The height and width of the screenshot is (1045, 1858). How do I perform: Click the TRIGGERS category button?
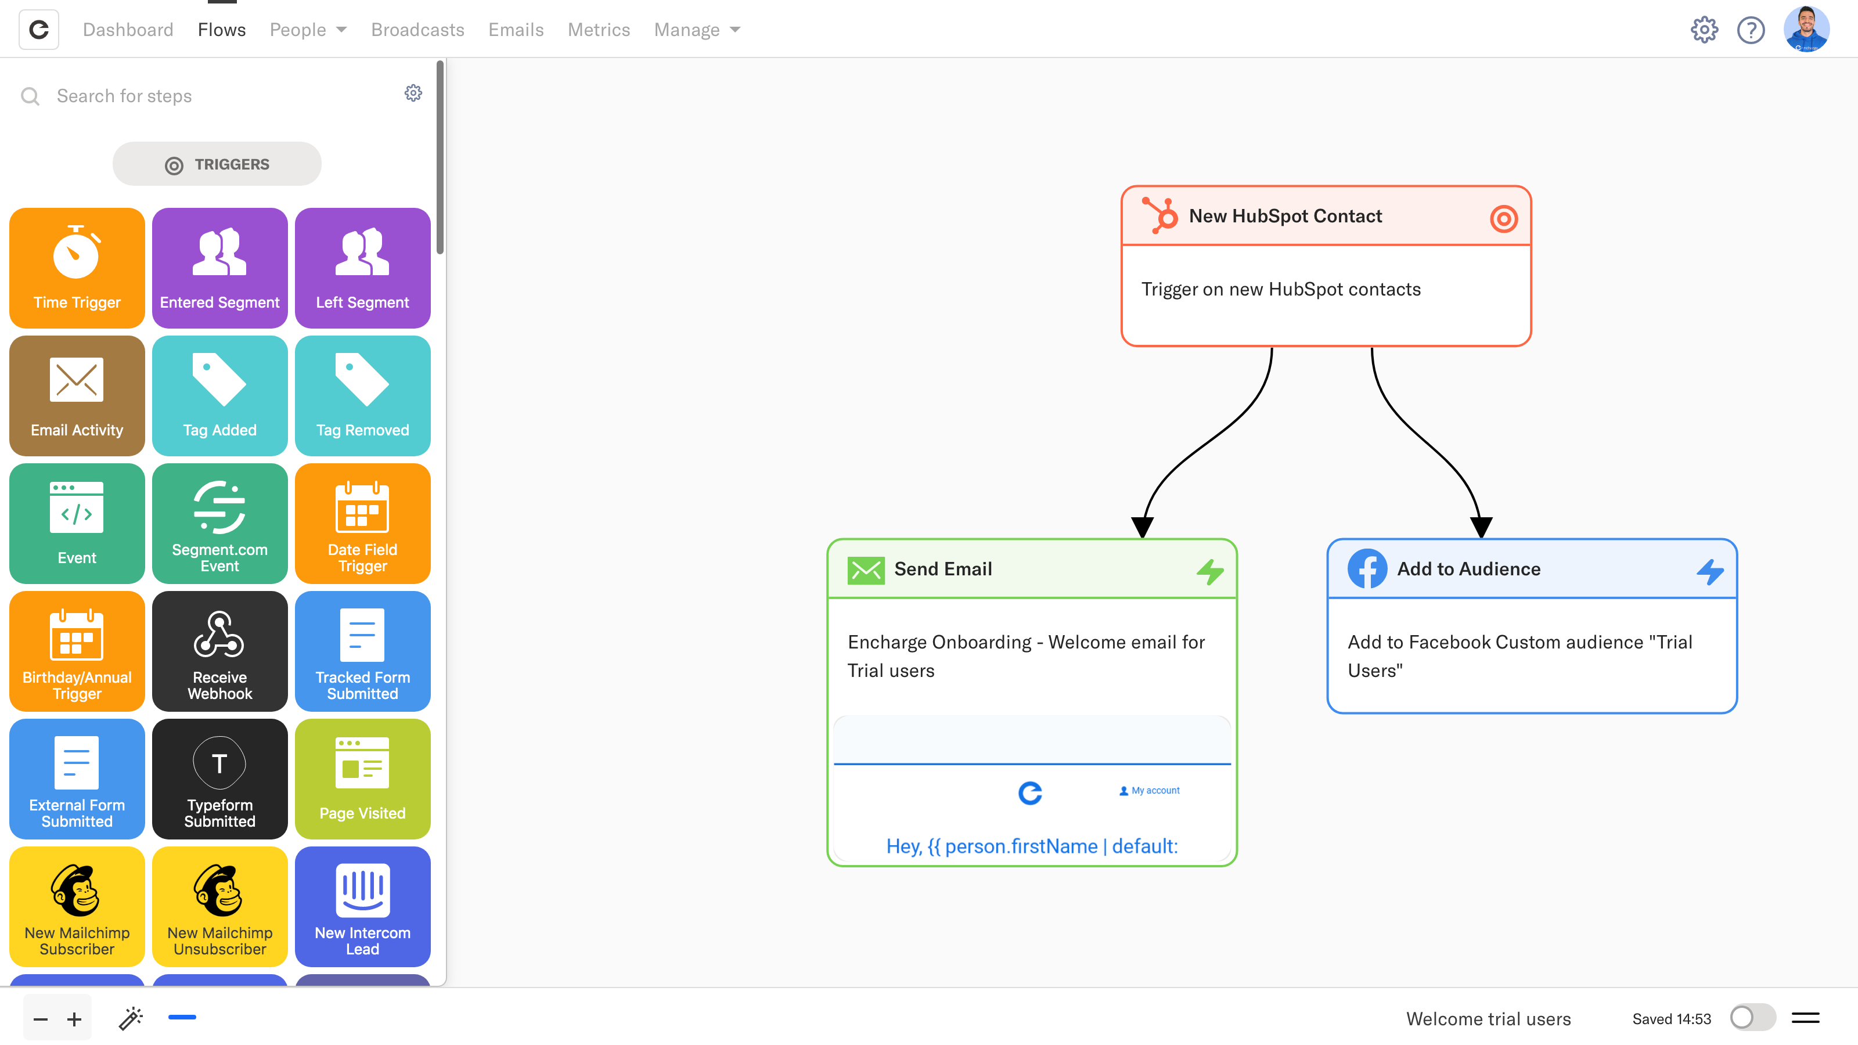pos(217,164)
